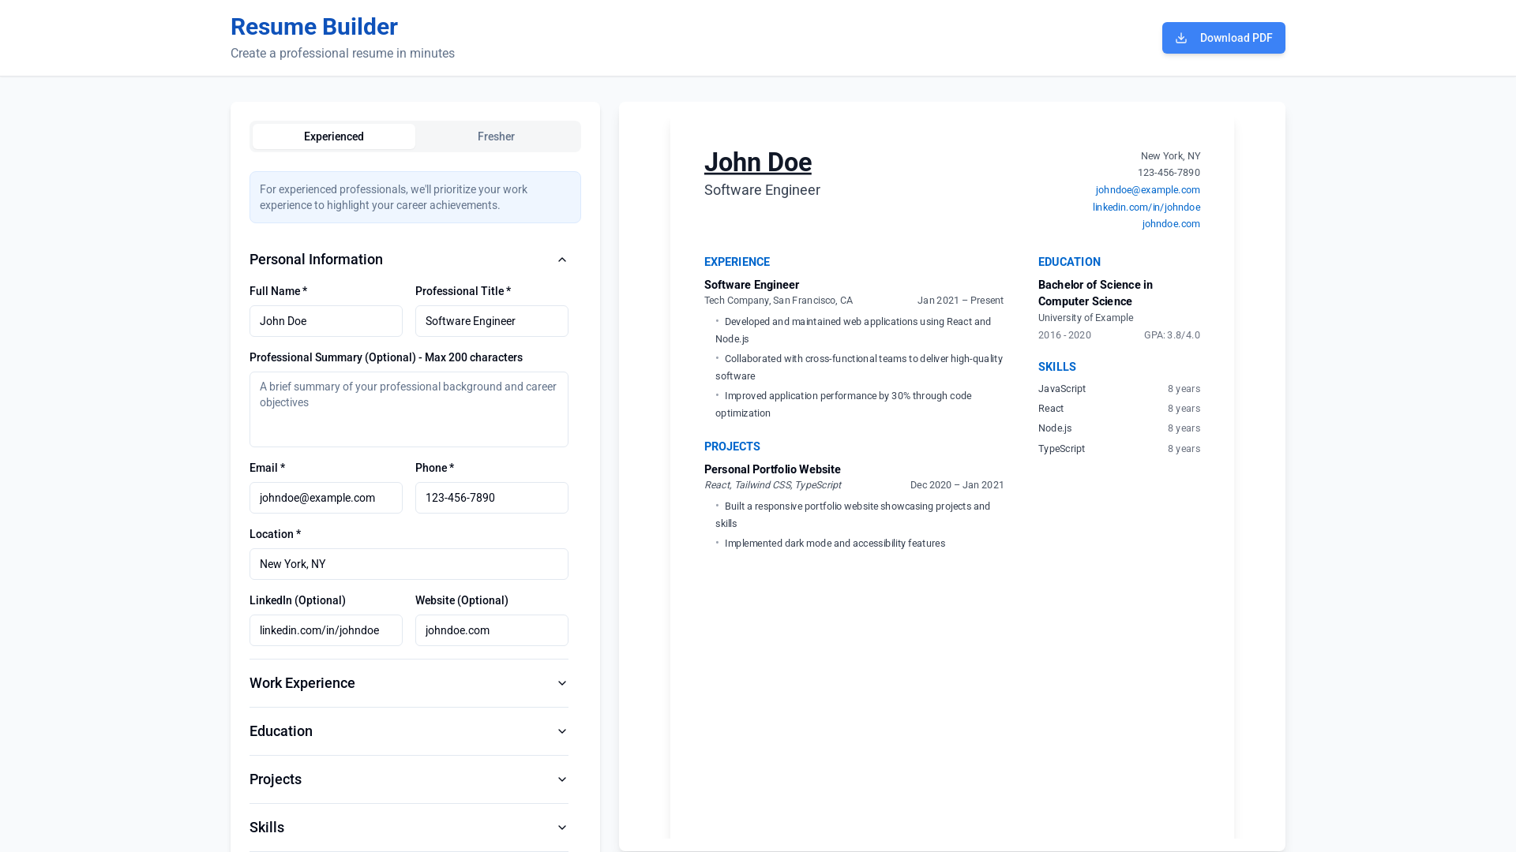The height and width of the screenshot is (852, 1516).
Task: Click GPA: 3.8/4.0 text
Action: [x=1172, y=335]
